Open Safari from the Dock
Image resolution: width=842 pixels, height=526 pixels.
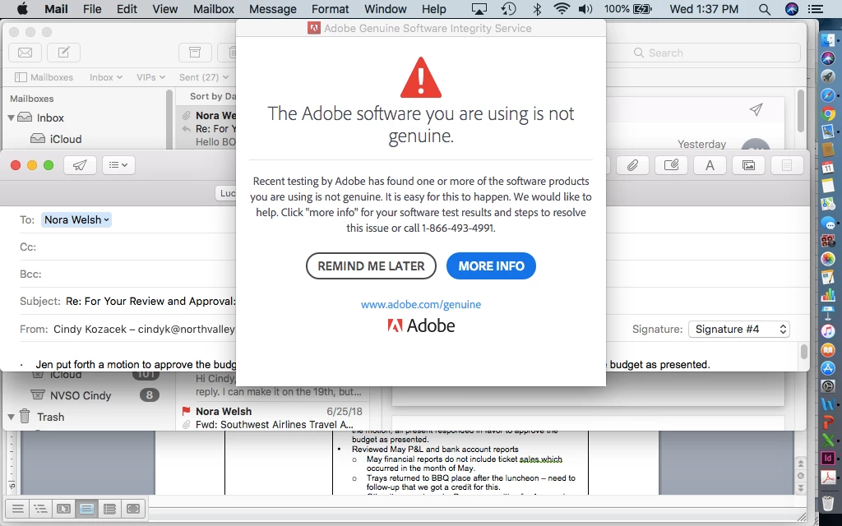click(x=828, y=95)
